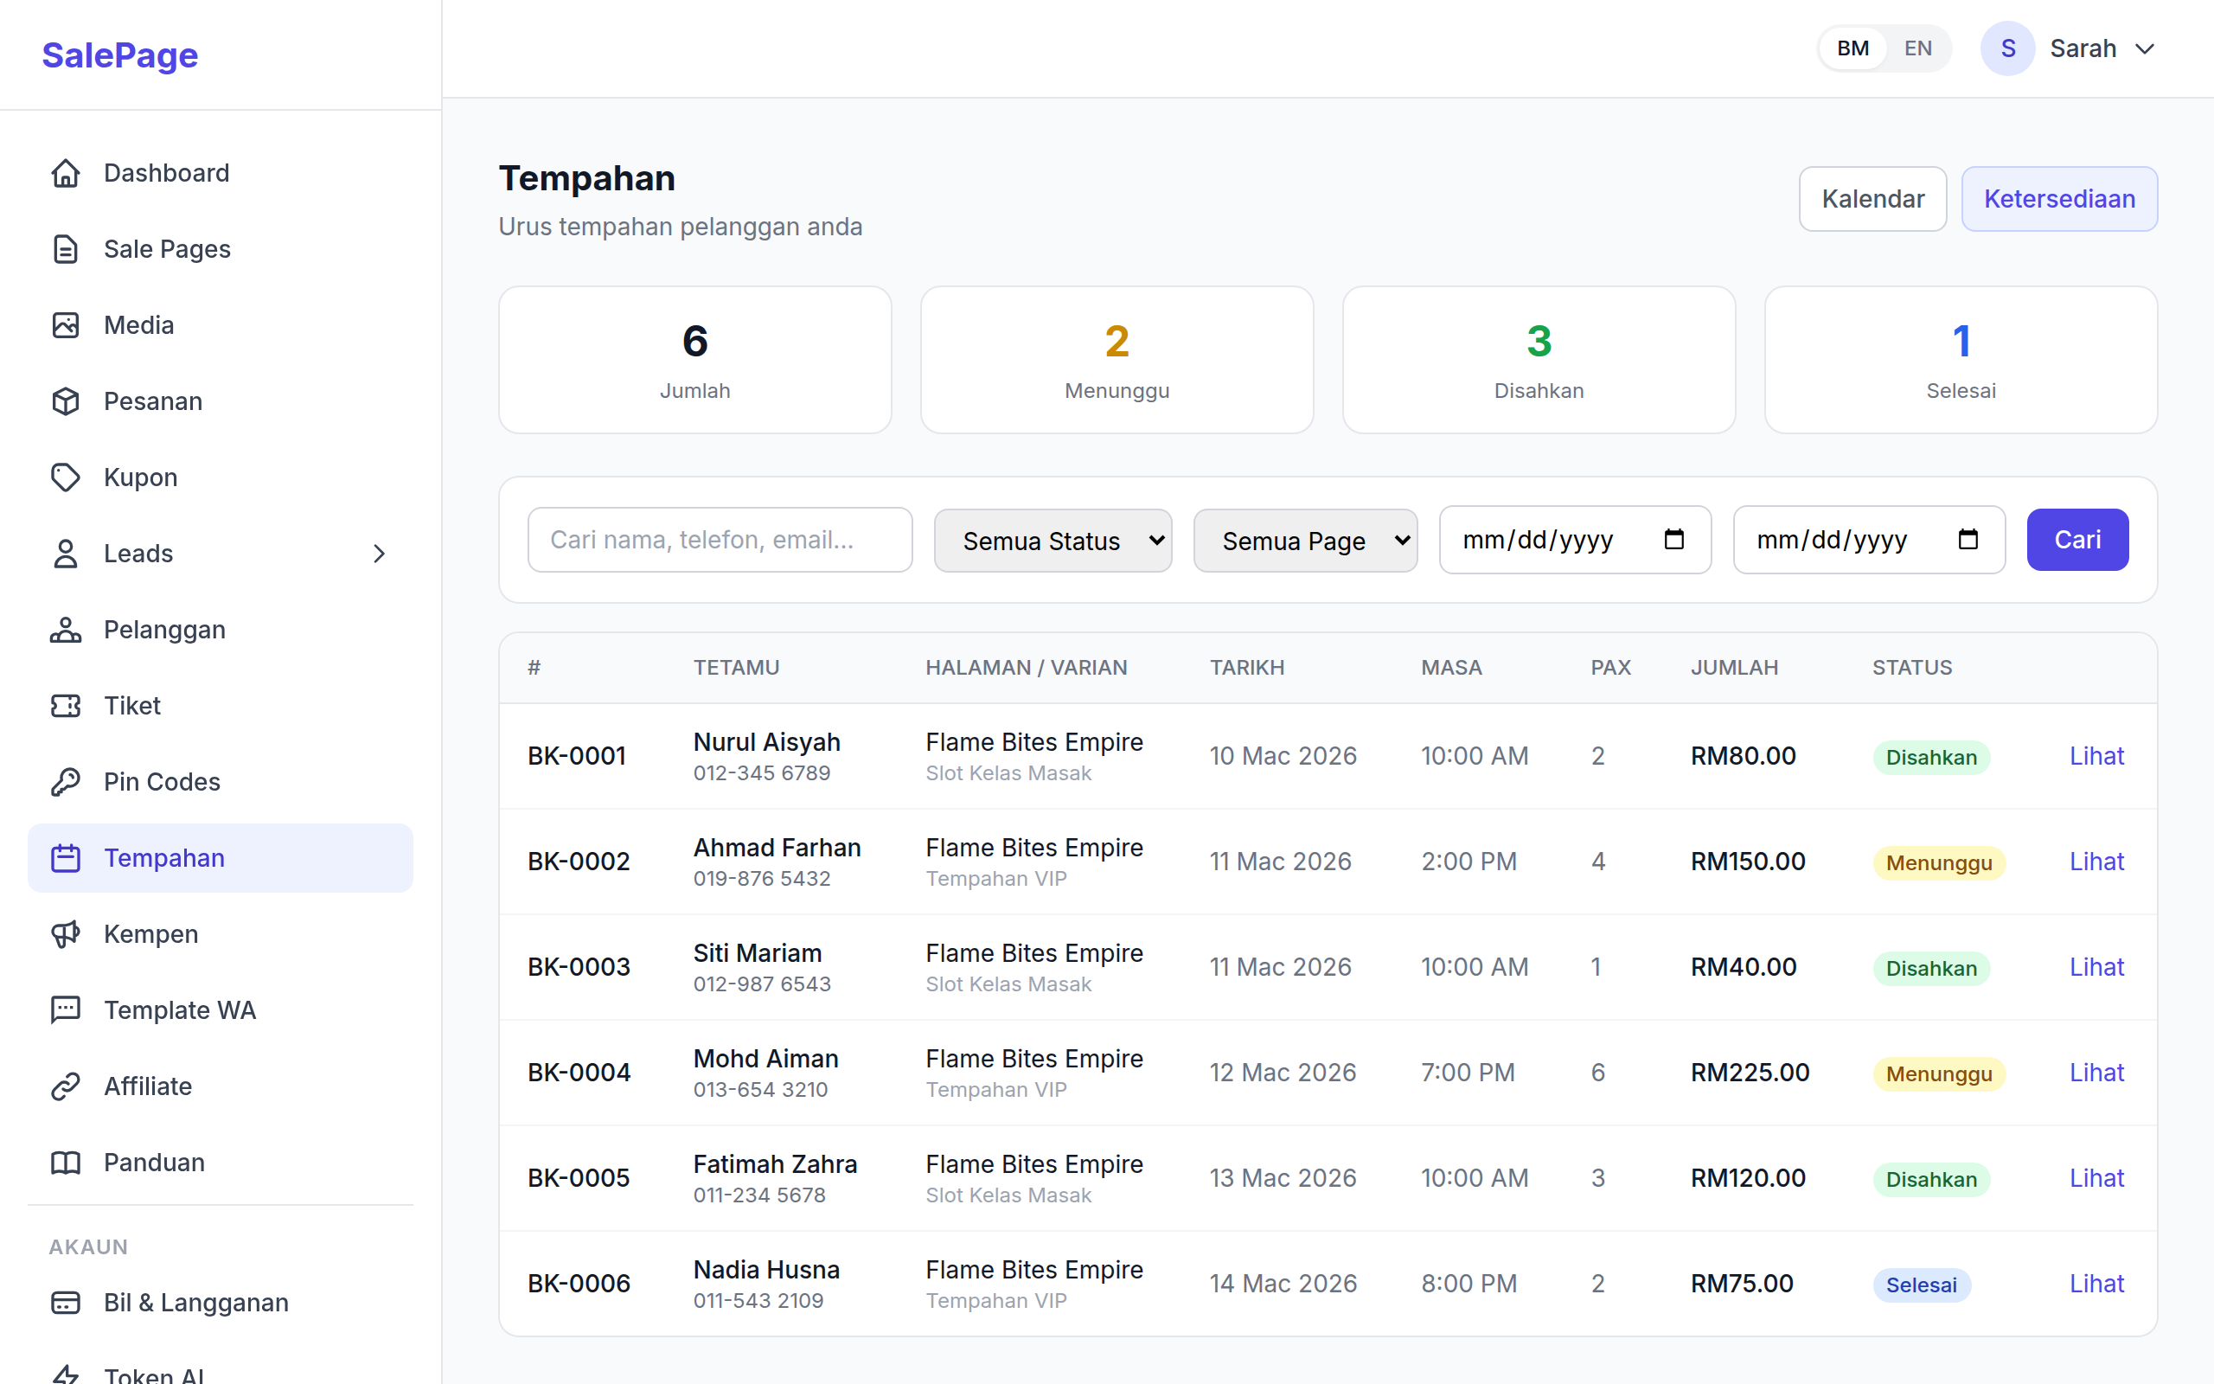Expand the Leads submenu chevron
This screenshot has height=1384, width=2214.
pos(379,554)
